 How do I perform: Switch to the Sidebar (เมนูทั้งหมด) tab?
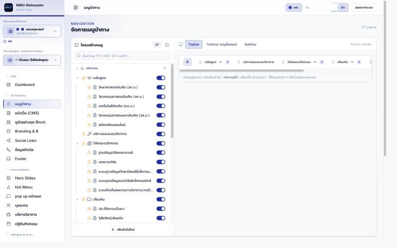tap(222, 44)
